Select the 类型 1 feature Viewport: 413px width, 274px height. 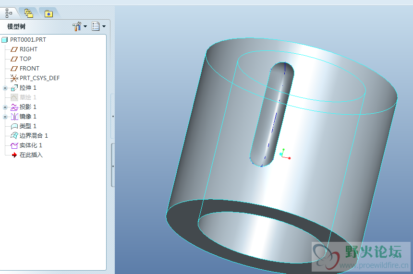coord(28,126)
